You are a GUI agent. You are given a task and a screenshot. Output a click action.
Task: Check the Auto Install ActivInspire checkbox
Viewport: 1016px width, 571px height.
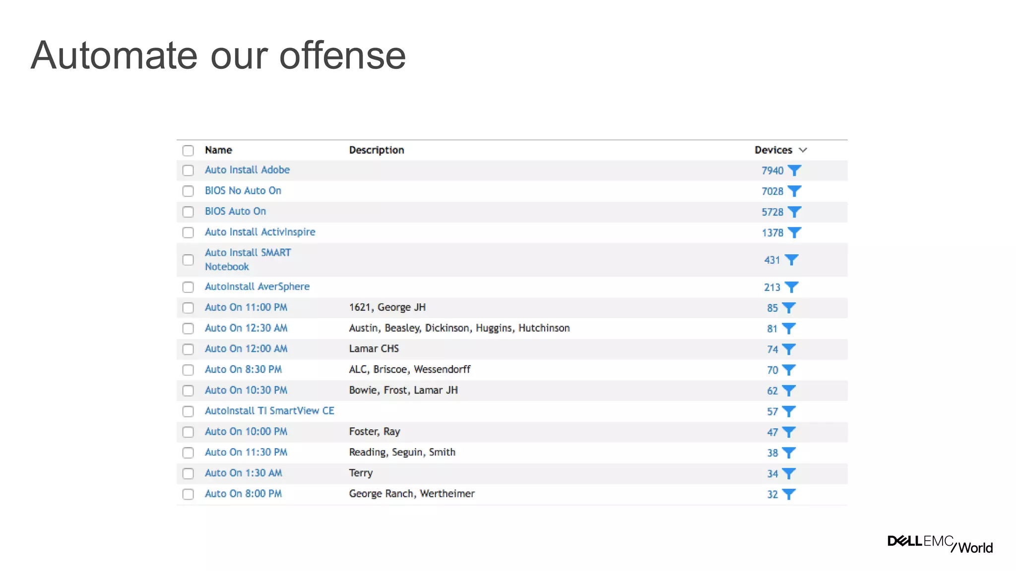pyautogui.click(x=188, y=233)
